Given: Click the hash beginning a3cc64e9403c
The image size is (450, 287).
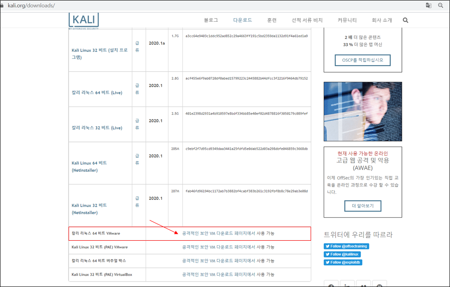Looking at the screenshot, I should coord(247,36).
